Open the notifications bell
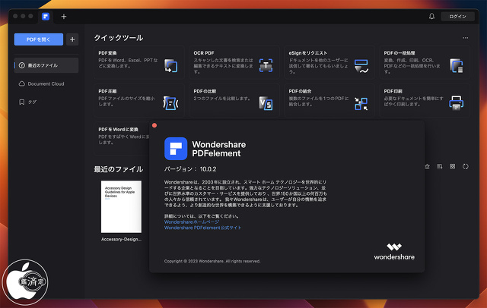The image size is (487, 308). [431, 16]
